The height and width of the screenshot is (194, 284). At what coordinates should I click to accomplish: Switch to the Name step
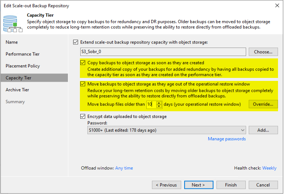point(12,42)
